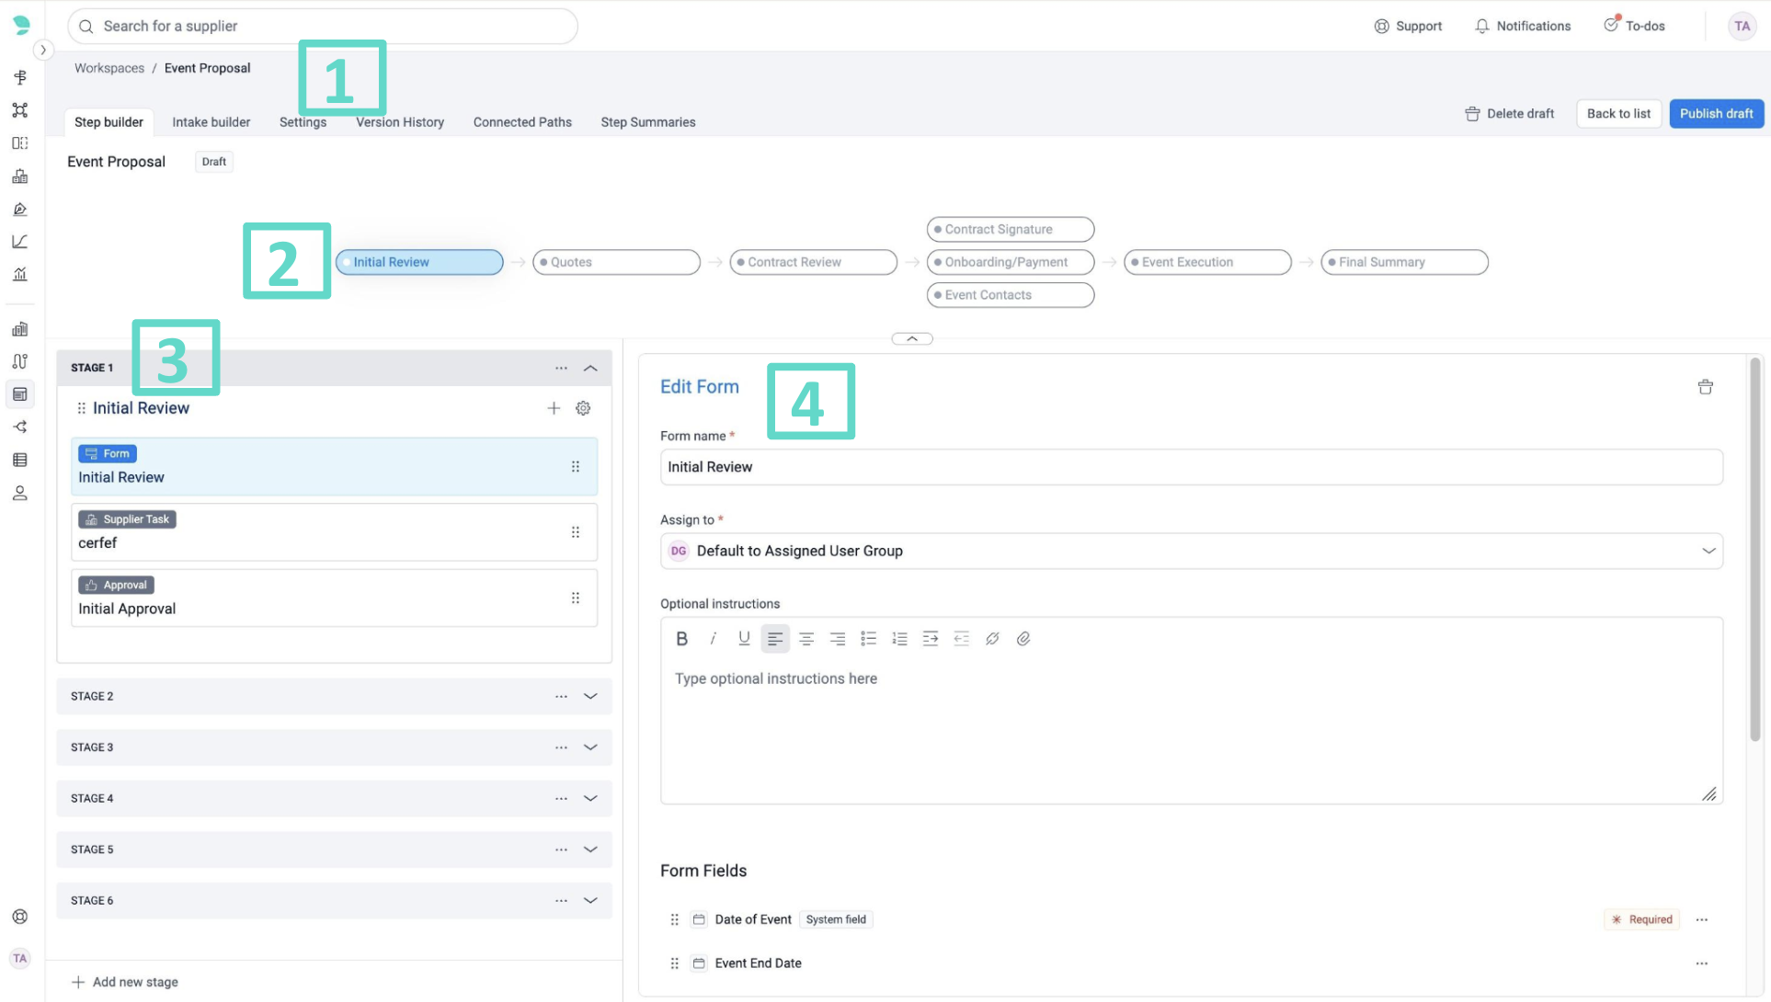The height and width of the screenshot is (1002, 1771).
Task: Select the Contract Review step node
Action: tap(813, 262)
